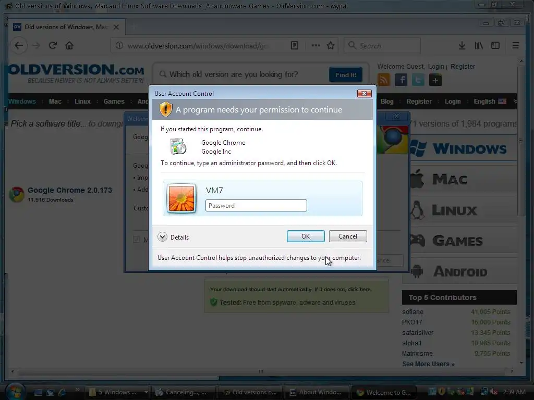Open the Twitter icon
Image resolution: width=534 pixels, height=400 pixels.
(418, 80)
